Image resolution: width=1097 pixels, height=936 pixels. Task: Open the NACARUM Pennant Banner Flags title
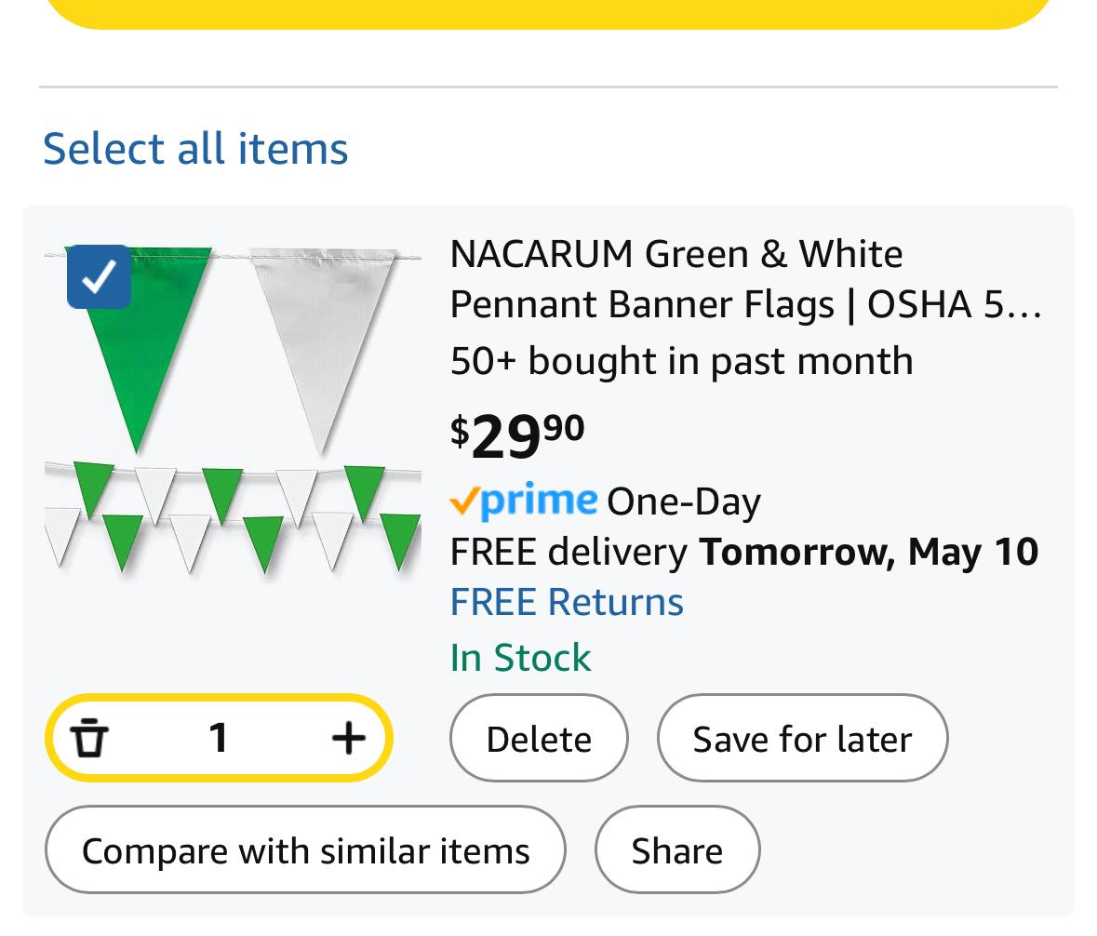(x=744, y=279)
